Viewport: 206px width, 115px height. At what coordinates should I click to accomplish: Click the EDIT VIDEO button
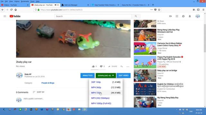[124, 75]
